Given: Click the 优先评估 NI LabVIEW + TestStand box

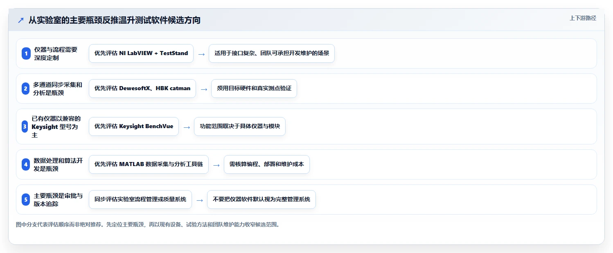Looking at the screenshot, I should (141, 53).
